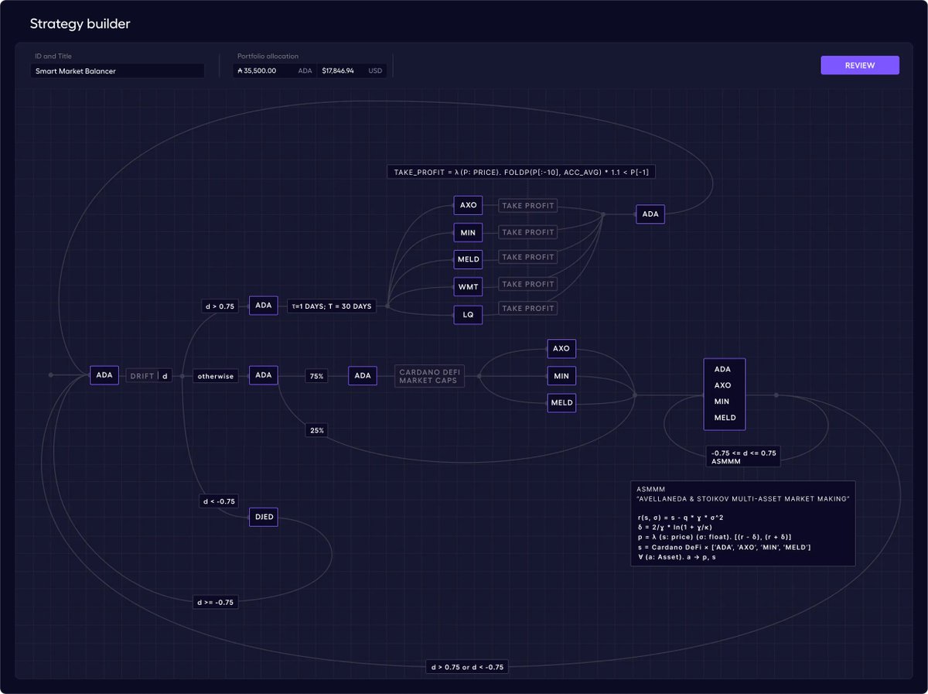The width and height of the screenshot is (928, 694).
Task: Open the CARDANO DEFI MARKET CAPS node
Action: click(x=430, y=376)
